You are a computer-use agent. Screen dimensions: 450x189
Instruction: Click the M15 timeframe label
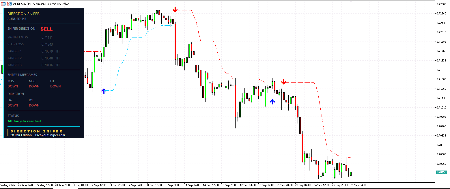tap(11, 81)
